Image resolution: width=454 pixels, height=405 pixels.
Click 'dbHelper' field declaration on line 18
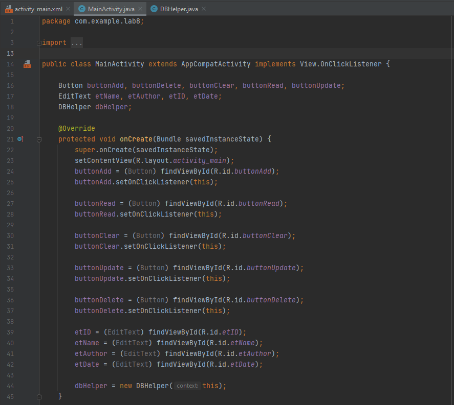112,107
